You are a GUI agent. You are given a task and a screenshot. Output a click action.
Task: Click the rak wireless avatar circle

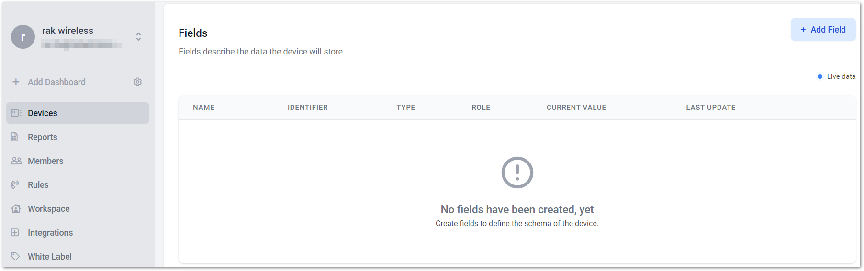(x=23, y=37)
